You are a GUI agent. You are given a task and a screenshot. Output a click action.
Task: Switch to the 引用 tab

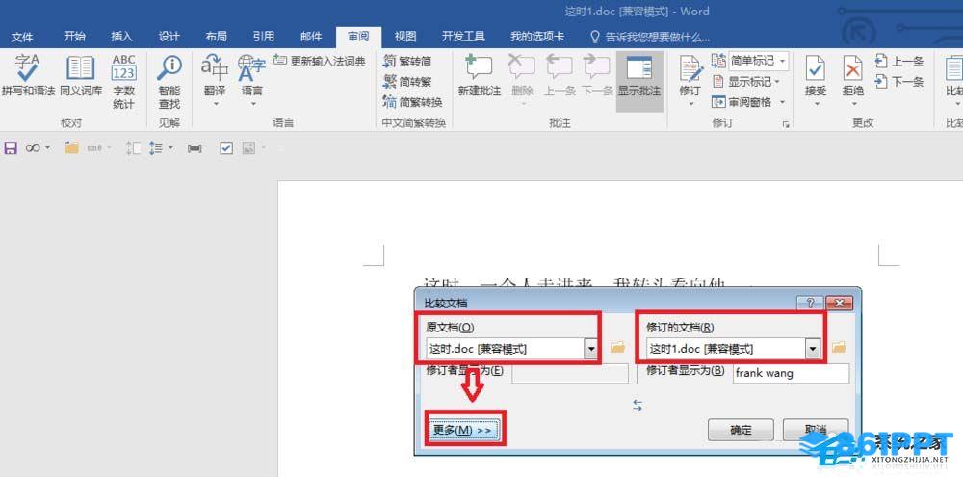(264, 37)
